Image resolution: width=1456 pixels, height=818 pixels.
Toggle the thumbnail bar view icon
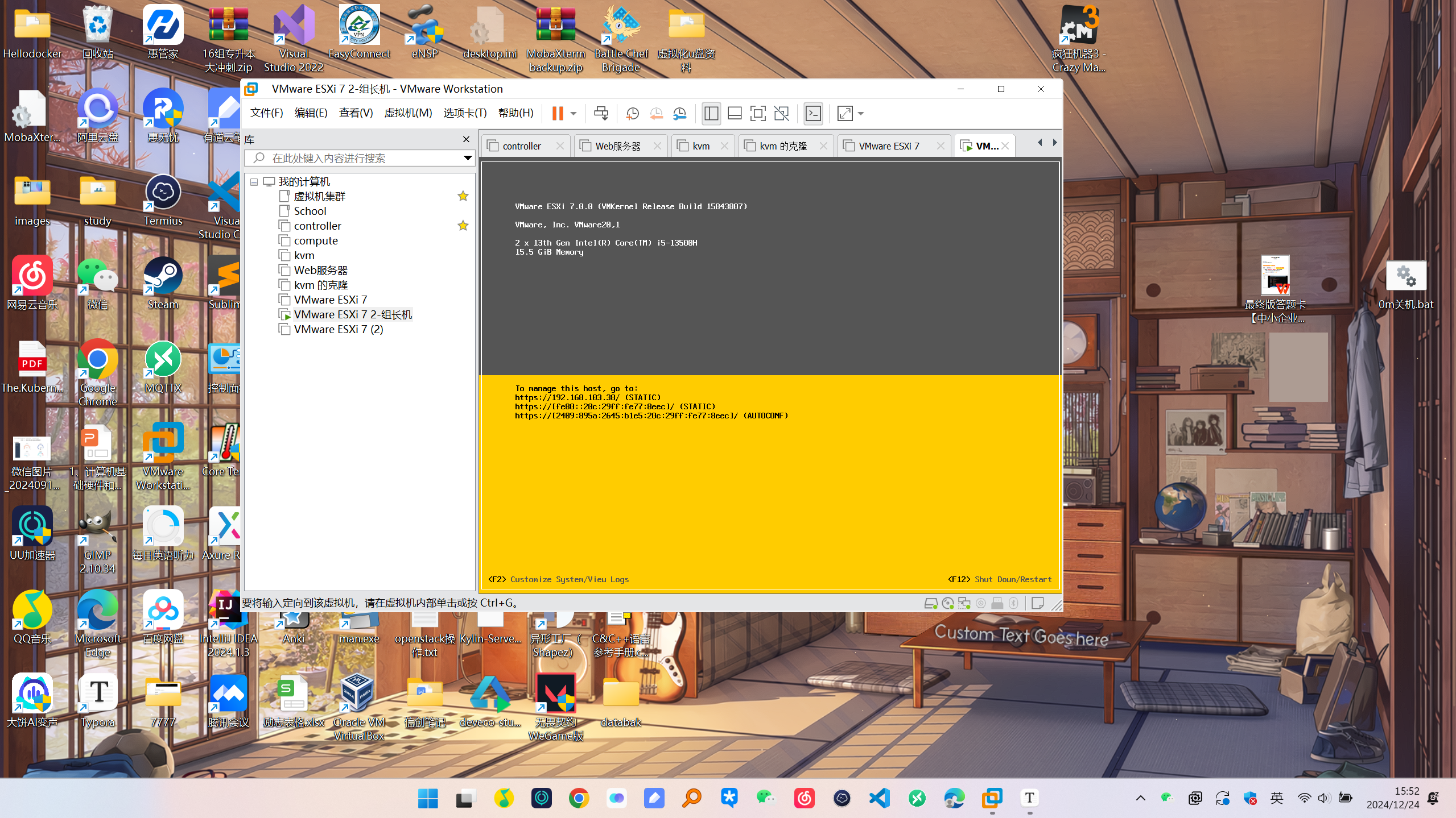[x=735, y=114]
